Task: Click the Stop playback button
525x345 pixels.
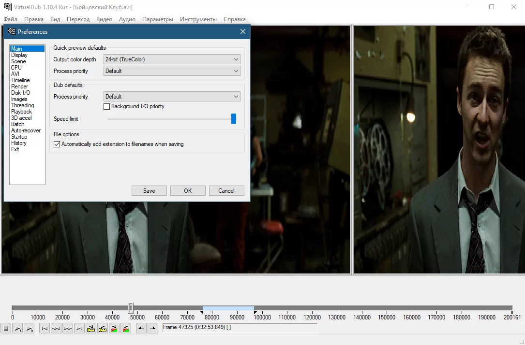Action: coord(6,329)
